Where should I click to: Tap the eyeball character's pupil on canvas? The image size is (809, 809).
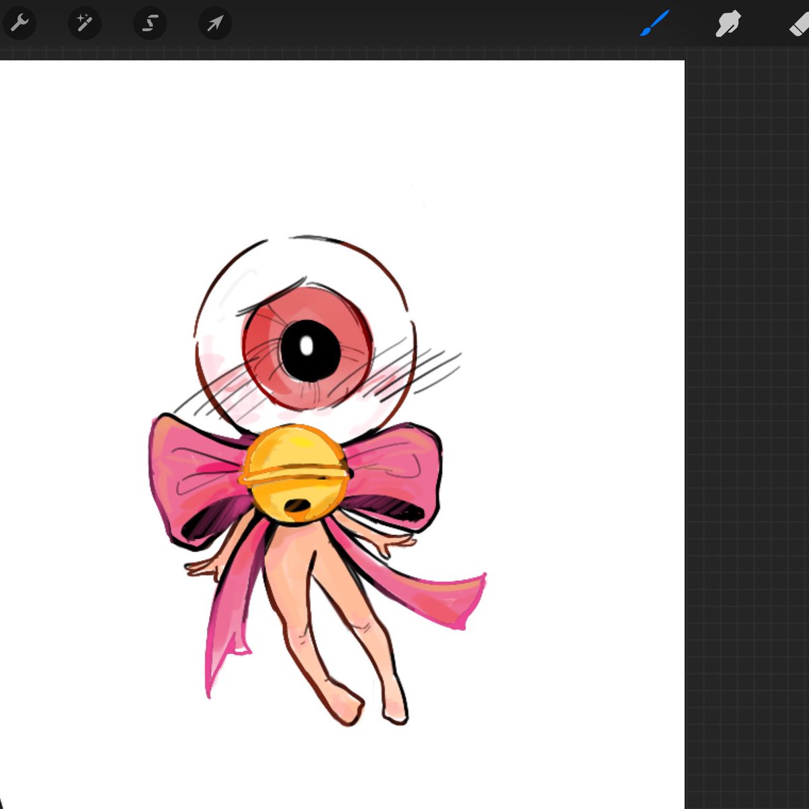coord(310,350)
